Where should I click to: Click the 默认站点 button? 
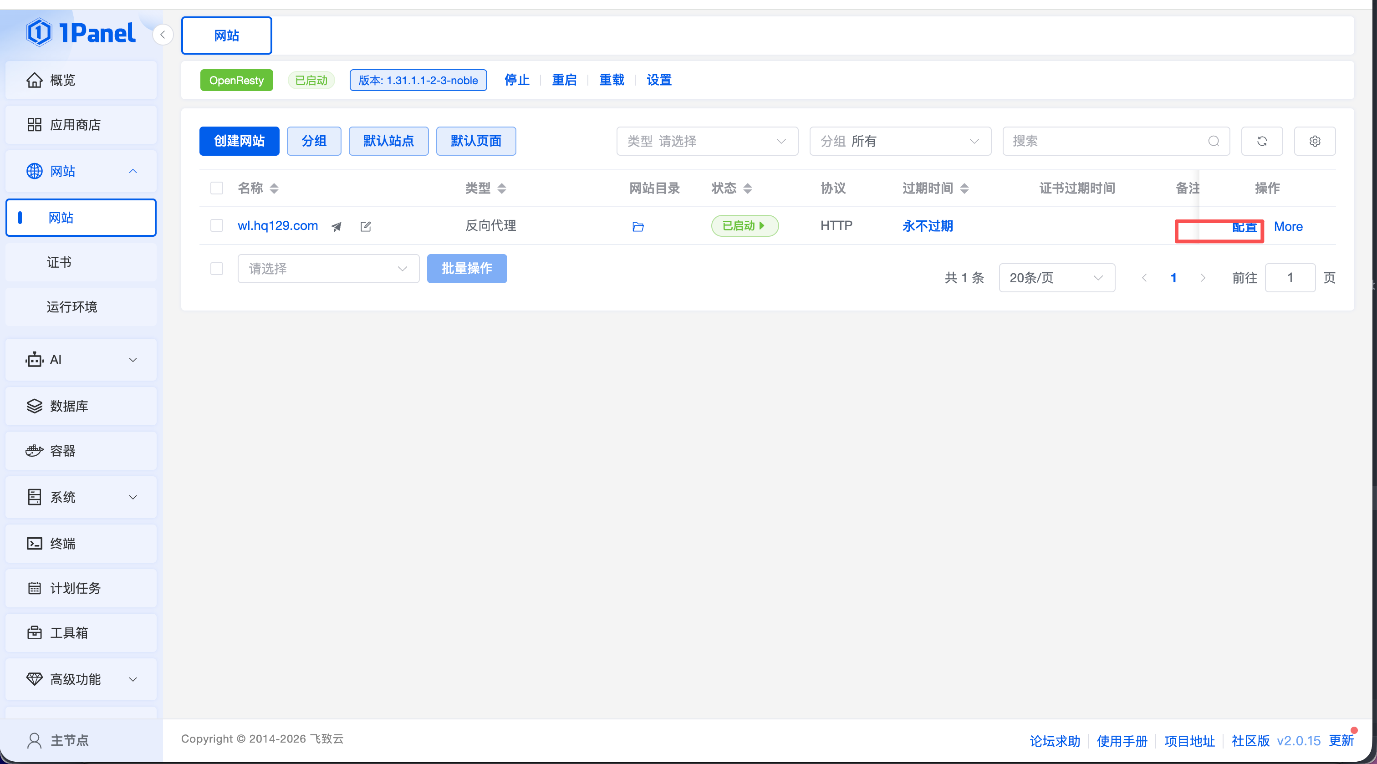coord(388,141)
